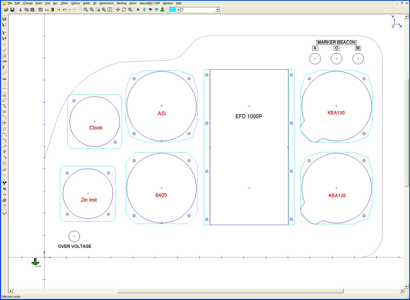Open the color selector dropdown arrow
Screen dimensions: 410x300
click(179, 10)
